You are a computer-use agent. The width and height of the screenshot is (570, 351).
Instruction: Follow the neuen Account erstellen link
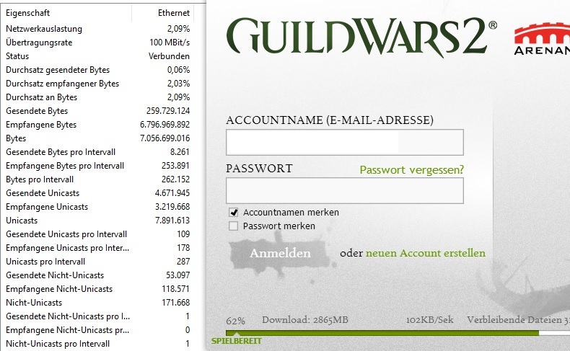click(x=425, y=253)
